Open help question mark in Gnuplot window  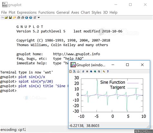pyautogui.click(x=108, y=71)
